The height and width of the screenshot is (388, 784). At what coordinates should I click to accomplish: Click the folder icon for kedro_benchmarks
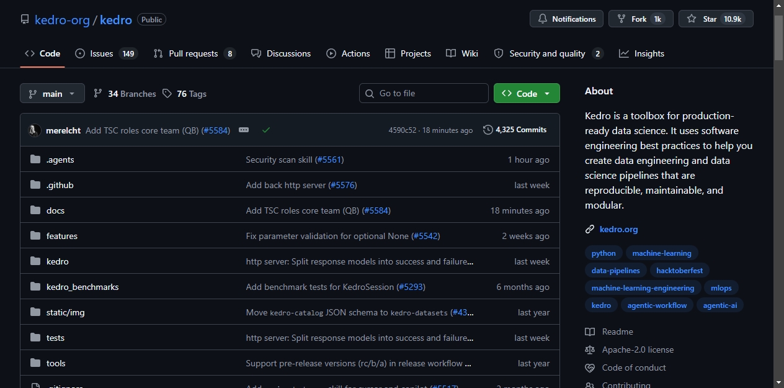(35, 287)
